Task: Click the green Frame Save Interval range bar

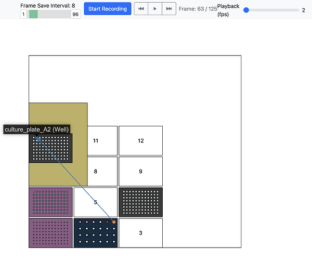Action: [x=33, y=15]
